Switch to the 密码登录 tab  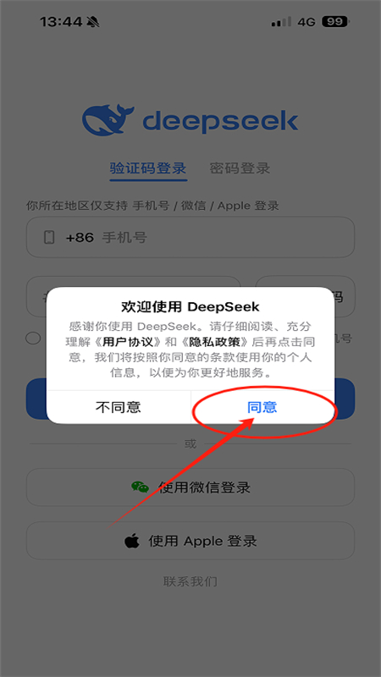pos(240,168)
